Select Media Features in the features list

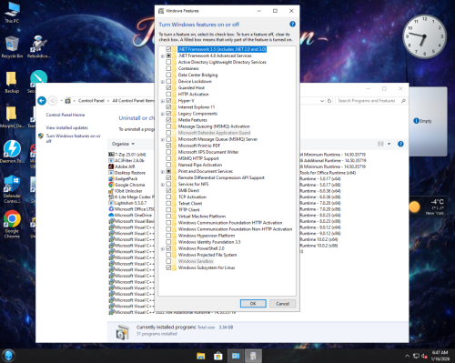[x=192, y=120]
